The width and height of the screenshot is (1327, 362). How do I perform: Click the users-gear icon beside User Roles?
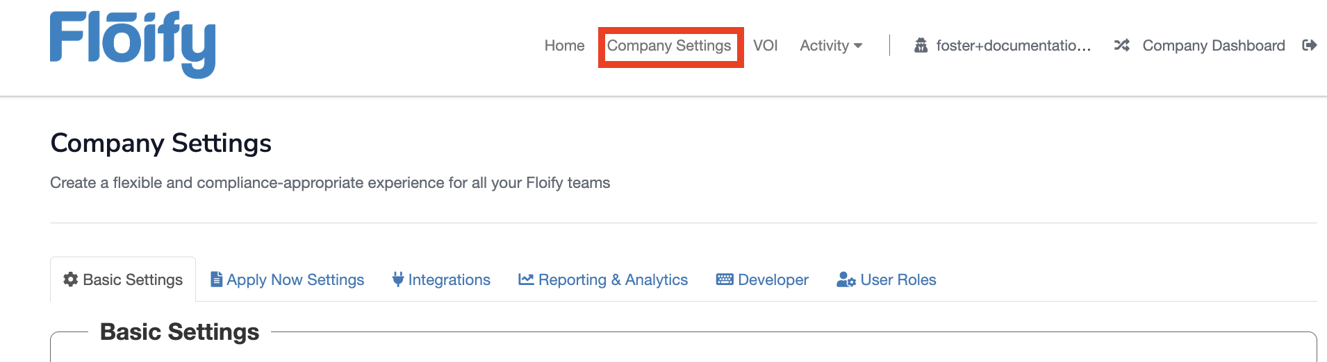pyautogui.click(x=846, y=279)
